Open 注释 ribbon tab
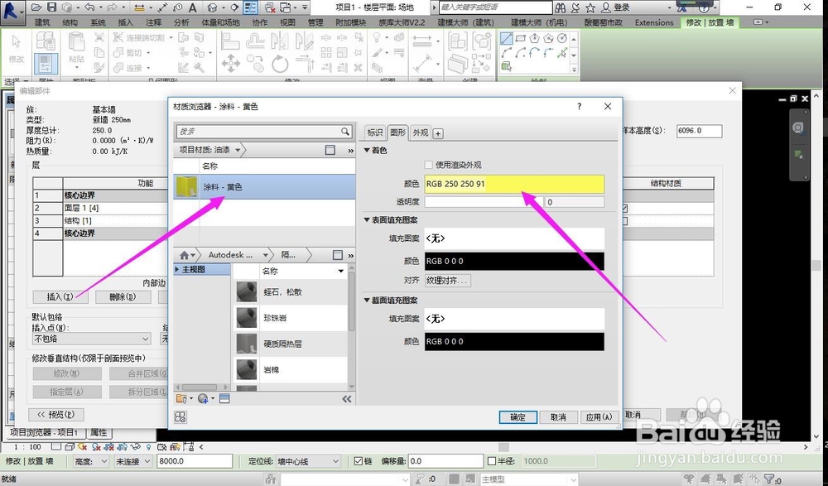The height and width of the screenshot is (486, 828). [154, 22]
